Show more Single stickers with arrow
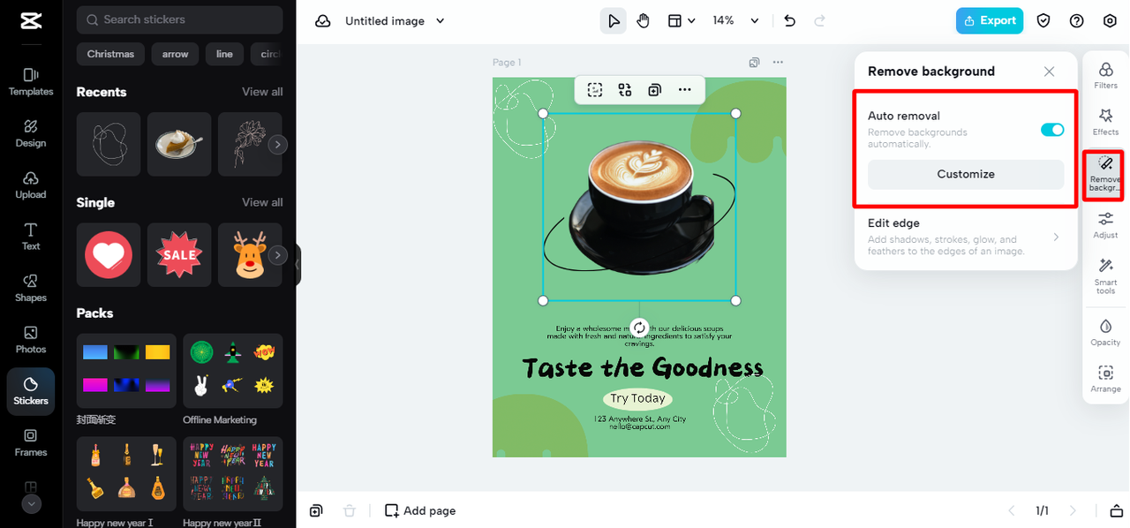1130x528 pixels. (x=278, y=255)
